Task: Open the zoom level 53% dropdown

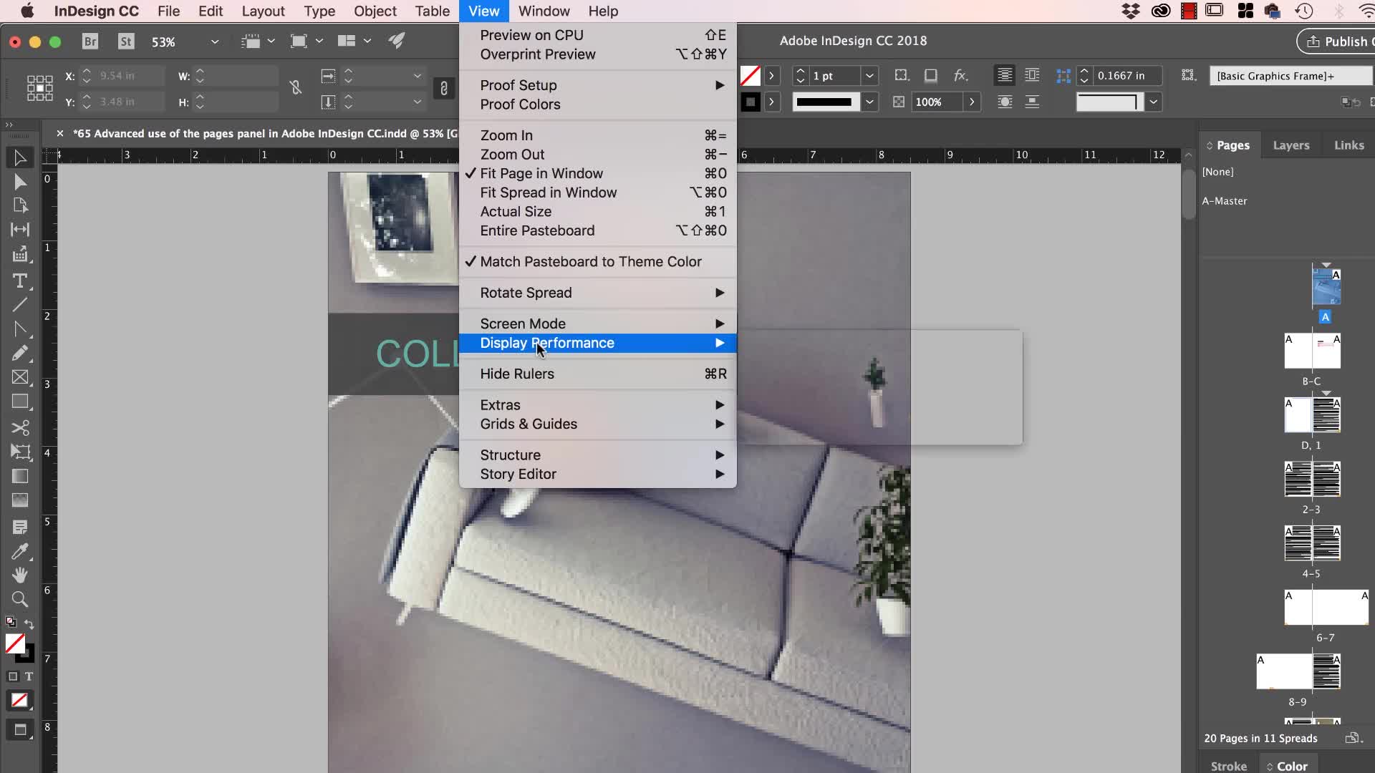Action: coord(214,42)
